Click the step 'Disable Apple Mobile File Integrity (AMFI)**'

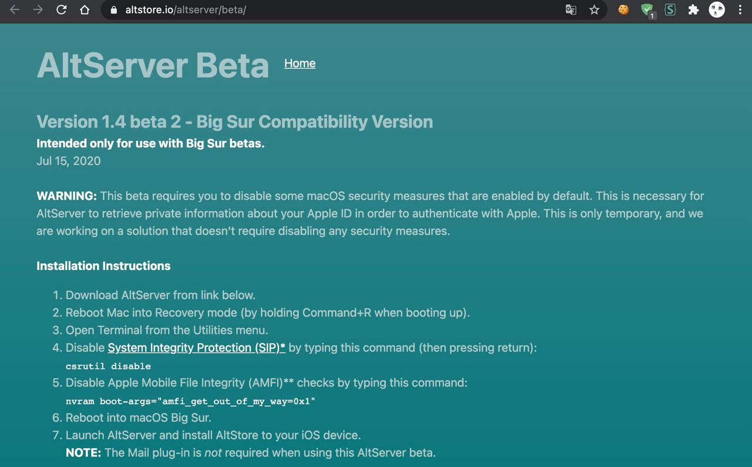click(x=267, y=382)
